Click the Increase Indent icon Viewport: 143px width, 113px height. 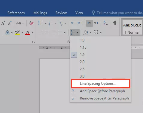tap(80, 23)
